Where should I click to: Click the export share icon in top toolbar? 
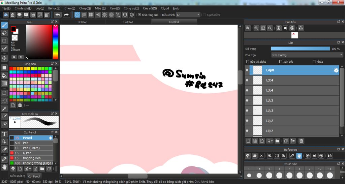[12, 15]
